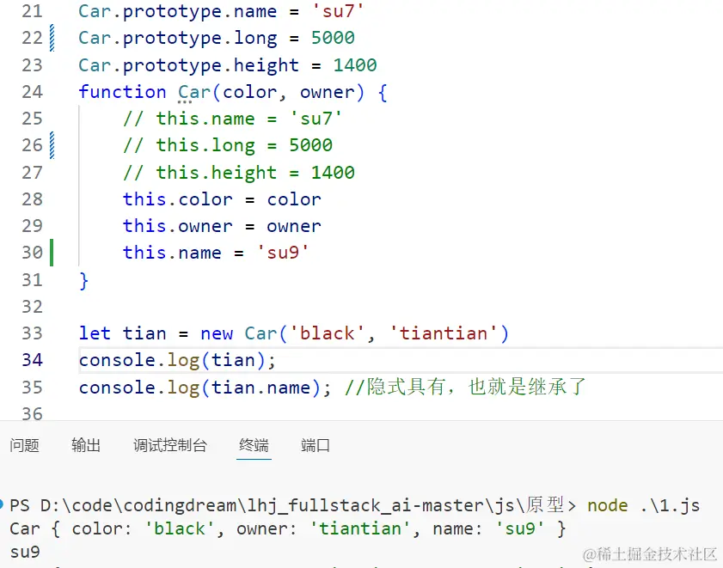Click the commented this.long line 26

pyautogui.click(x=228, y=145)
